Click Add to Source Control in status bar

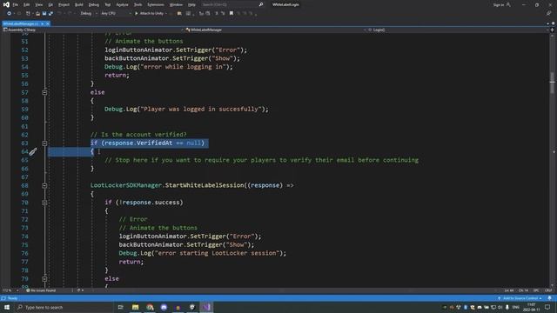pyautogui.click(x=520, y=298)
